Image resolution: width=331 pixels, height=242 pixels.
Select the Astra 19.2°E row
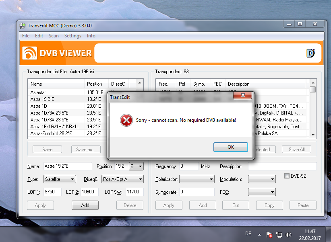coord(68,99)
